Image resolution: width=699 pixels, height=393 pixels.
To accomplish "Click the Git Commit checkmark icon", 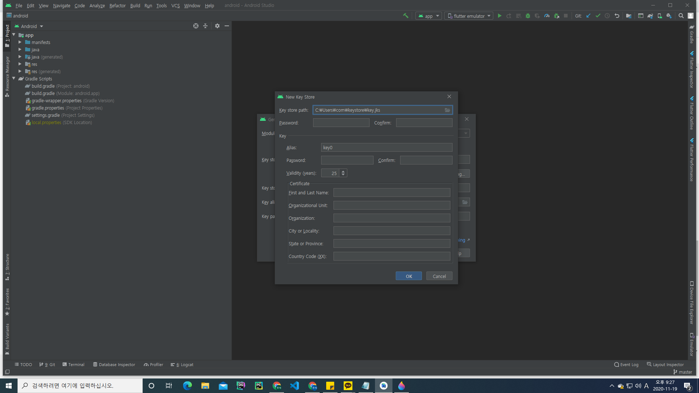I will coord(598,16).
